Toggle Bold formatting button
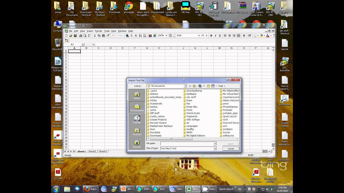 [211, 35]
